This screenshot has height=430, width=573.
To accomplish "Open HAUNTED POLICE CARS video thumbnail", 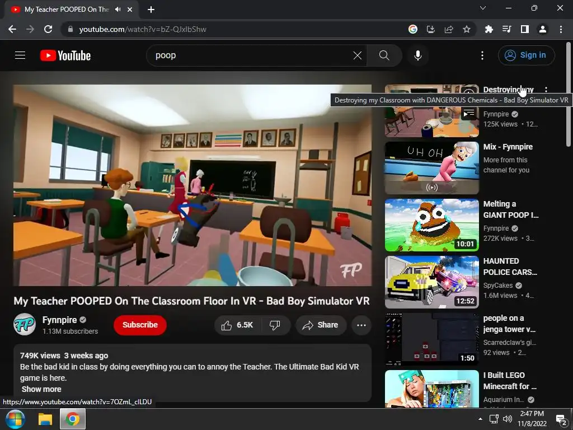I will [x=431, y=282].
